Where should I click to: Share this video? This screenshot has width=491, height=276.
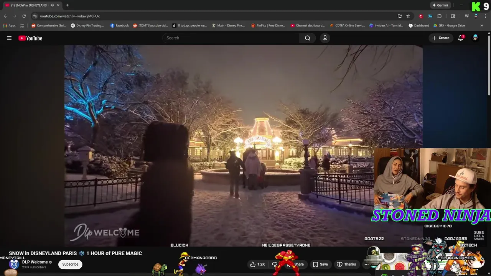click(x=295, y=264)
